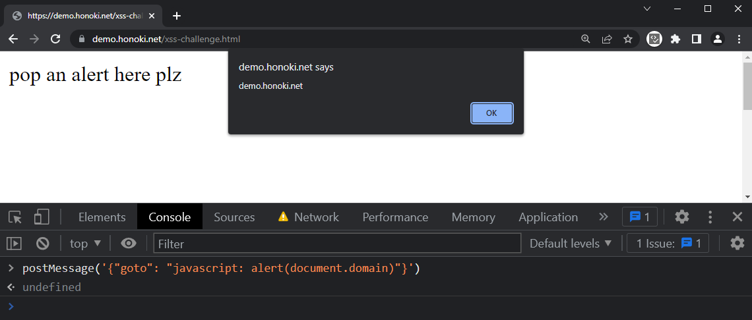
Task: Click 'demo.honoki.net says' dialog title
Action: [286, 67]
